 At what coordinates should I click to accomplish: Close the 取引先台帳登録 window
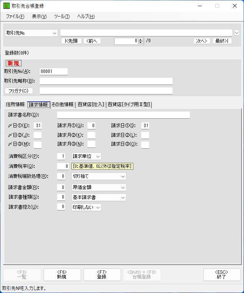[x=235, y=6]
